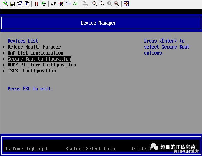Select OVMF Platform Configuration entry
202x156 pixels.
coord(42,65)
